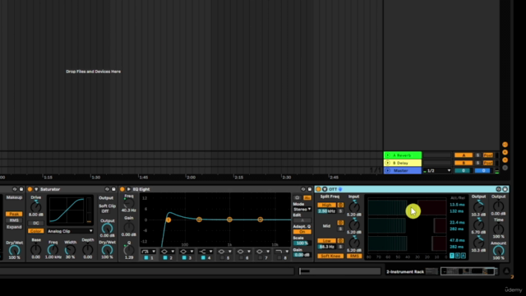Click the 2.50 kHz split frequency field
The height and width of the screenshot is (296, 526).
tap(326, 211)
